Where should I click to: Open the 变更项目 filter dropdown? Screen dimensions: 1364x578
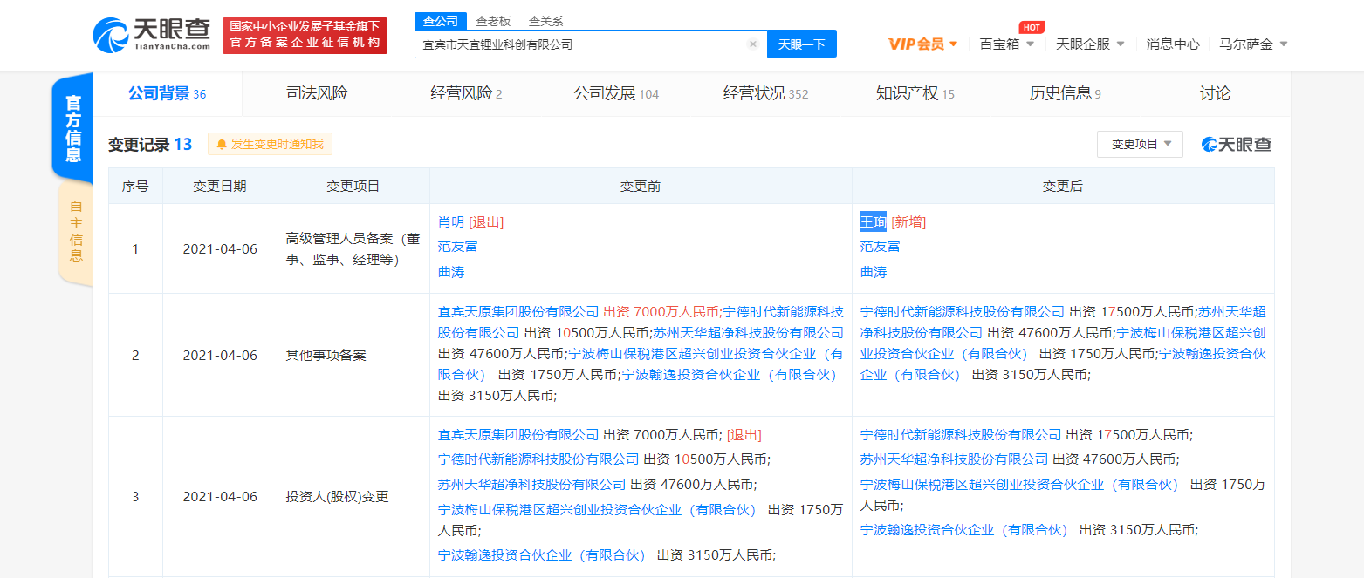pyautogui.click(x=1140, y=144)
